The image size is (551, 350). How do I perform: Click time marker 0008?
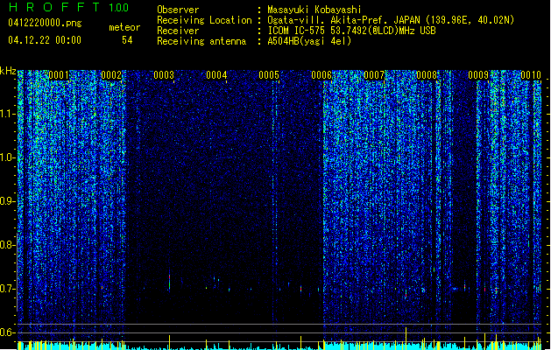coord(427,75)
